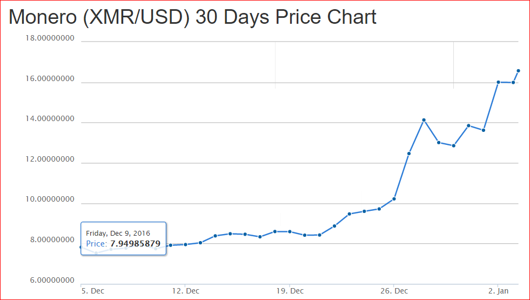This screenshot has height=300, width=530.
Task: Click the 26. Dec x-axis label
Action: click(394, 291)
